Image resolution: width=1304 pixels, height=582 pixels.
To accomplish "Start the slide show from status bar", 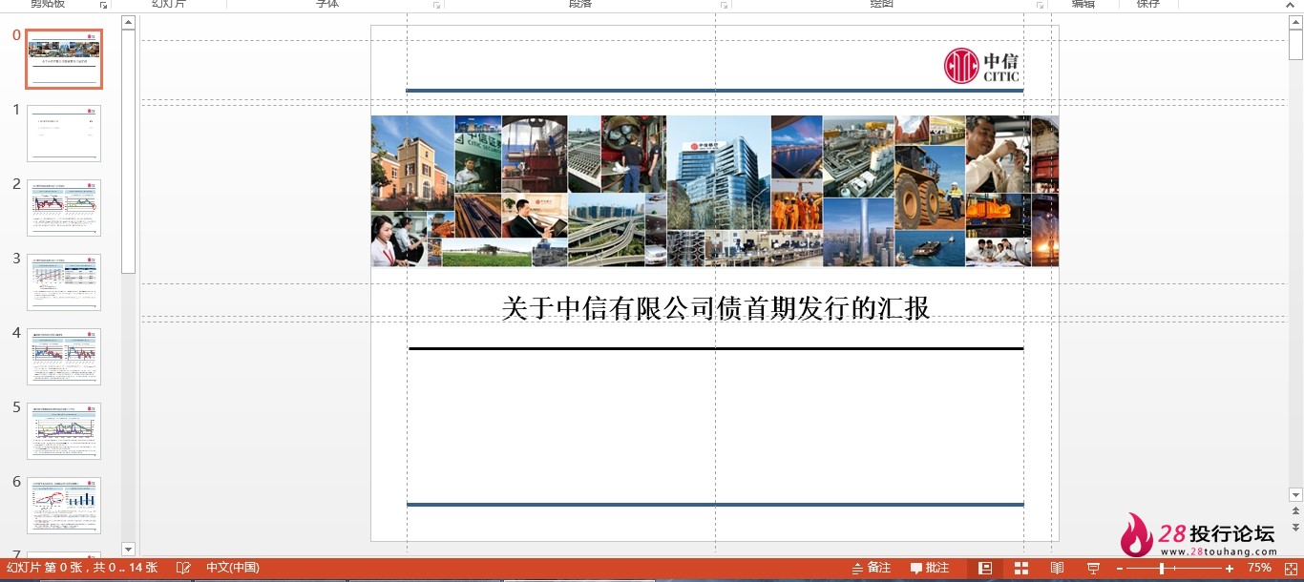I will (1093, 569).
